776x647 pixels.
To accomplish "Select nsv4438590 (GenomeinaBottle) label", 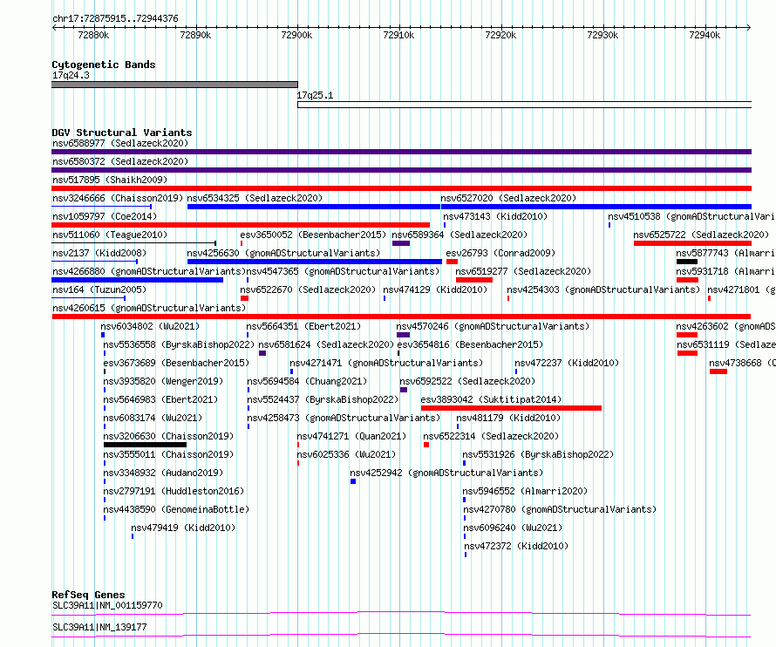I will (176, 509).
